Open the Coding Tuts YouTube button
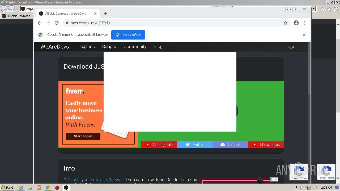The height and width of the screenshot is (191, 340). click(x=159, y=145)
